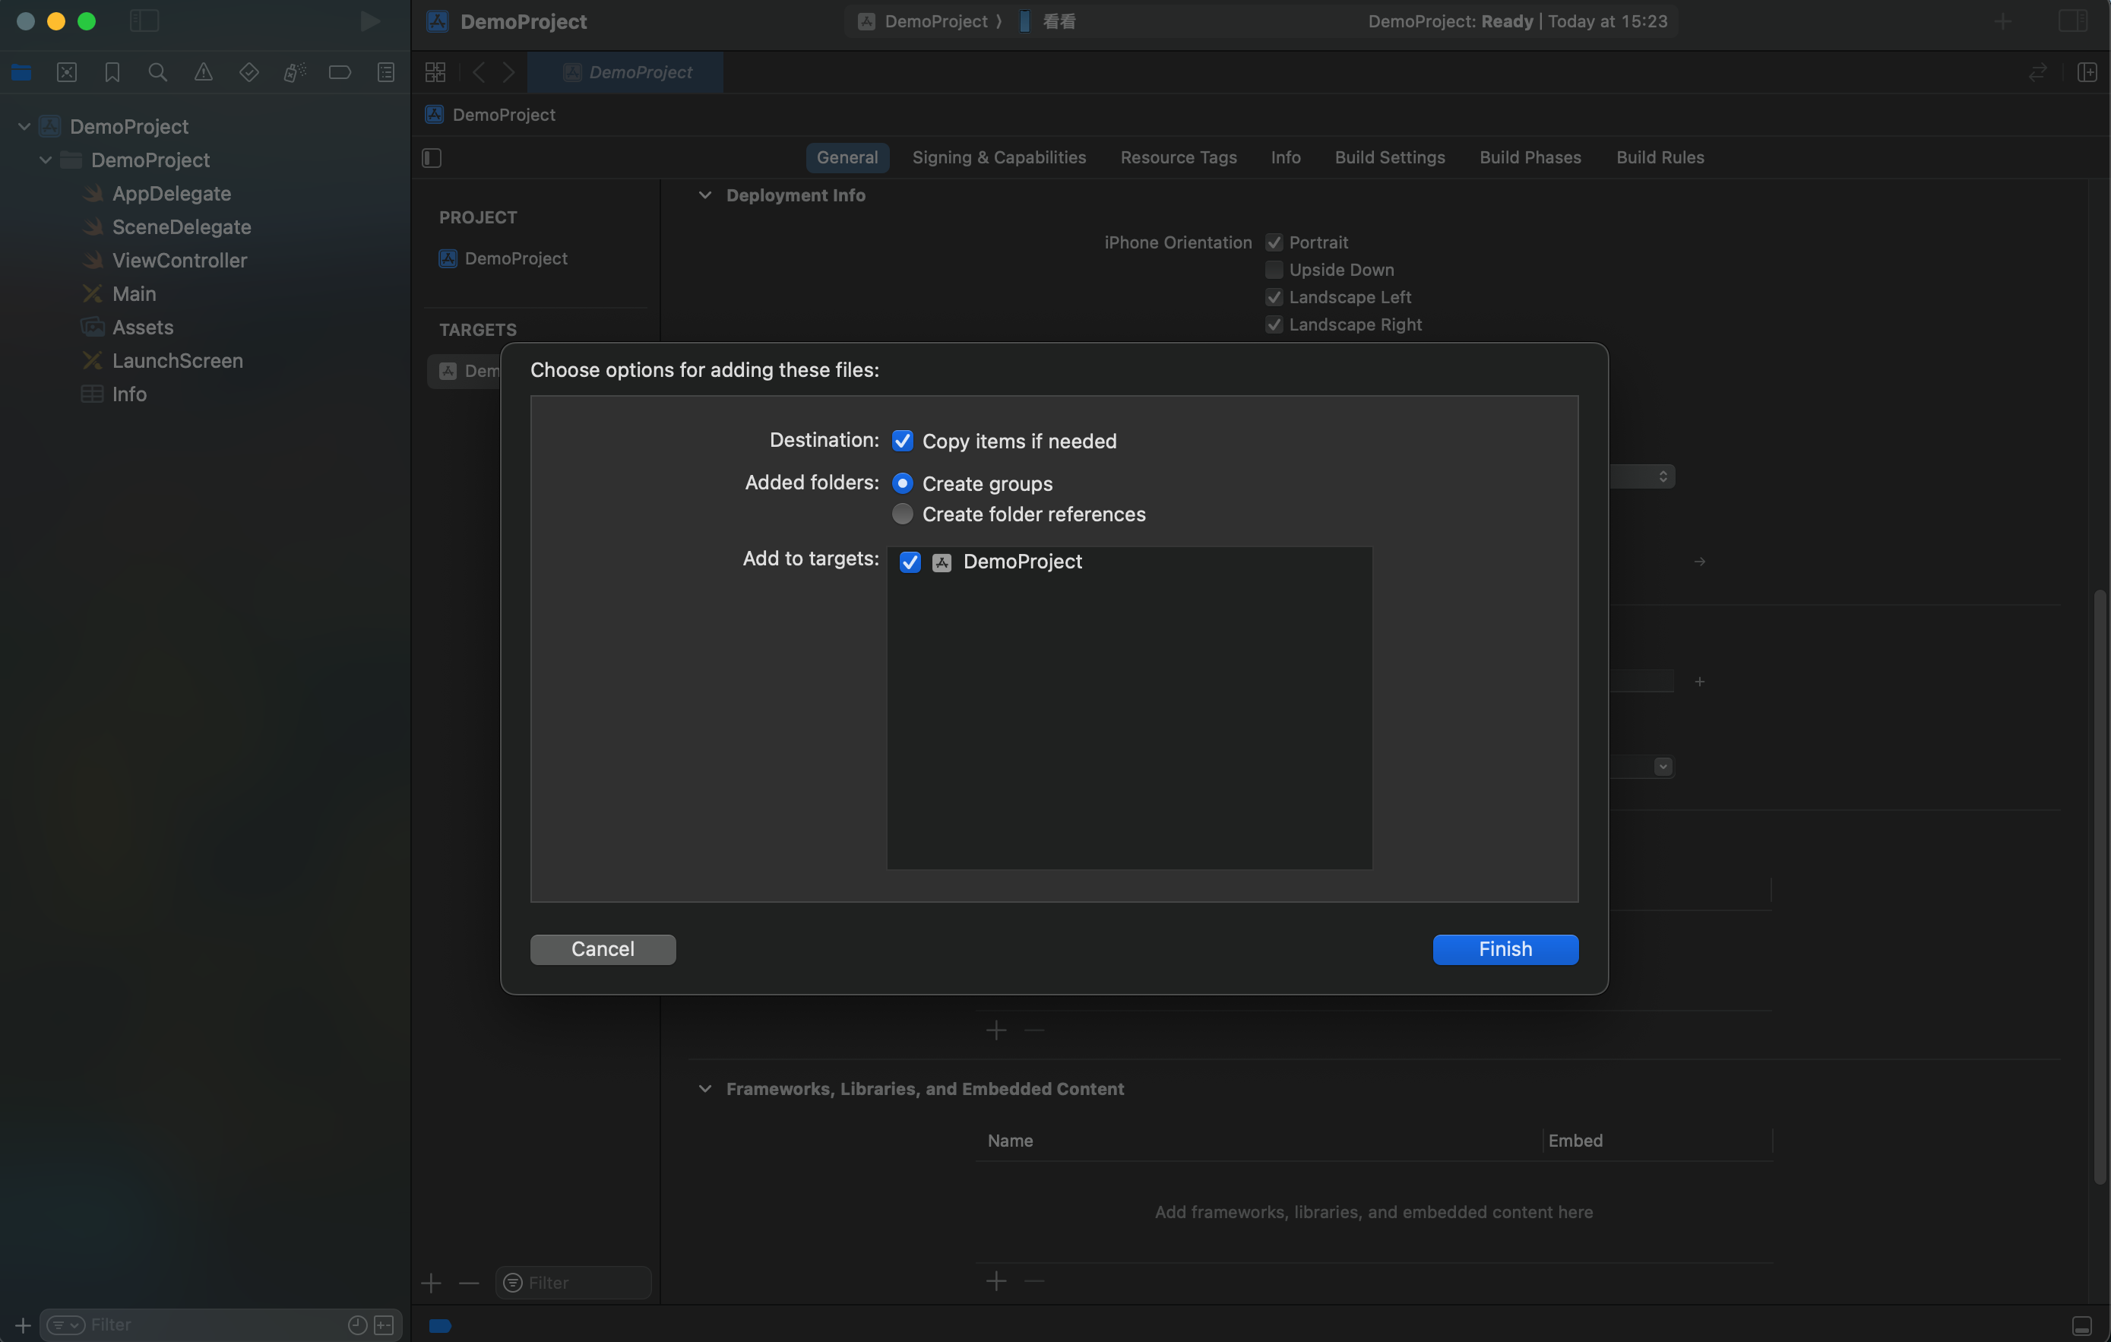The width and height of the screenshot is (2111, 1342).
Task: Open the Build Phases tab
Action: 1530,158
